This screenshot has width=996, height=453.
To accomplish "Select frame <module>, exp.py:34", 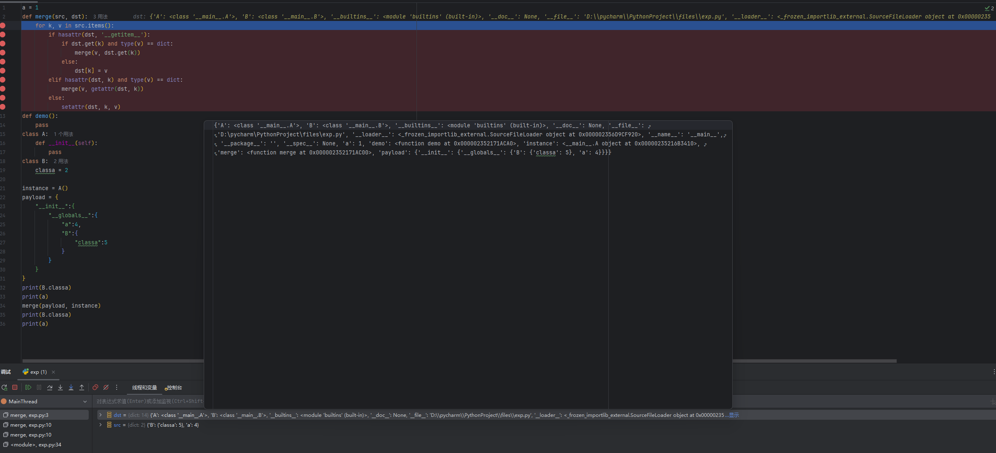I will (36, 445).
